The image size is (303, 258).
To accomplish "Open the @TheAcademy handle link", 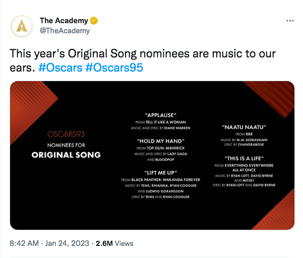I will (x=65, y=31).
